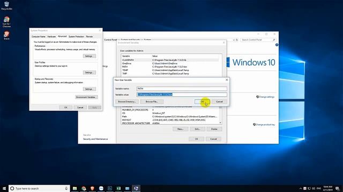Image resolution: width=343 pixels, height=192 pixels.
Task: Open Excel from the taskbar
Action: pos(118,188)
